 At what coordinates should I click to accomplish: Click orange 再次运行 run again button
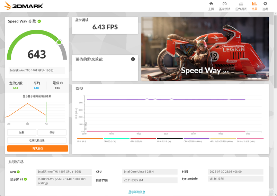[38, 148]
